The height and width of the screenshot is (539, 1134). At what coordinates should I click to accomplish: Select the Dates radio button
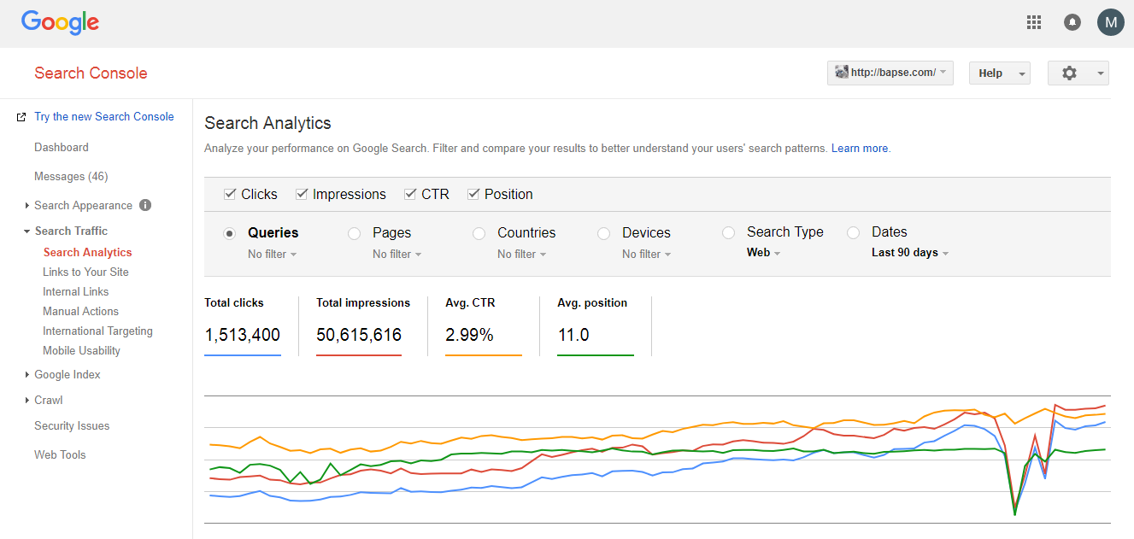(x=853, y=232)
